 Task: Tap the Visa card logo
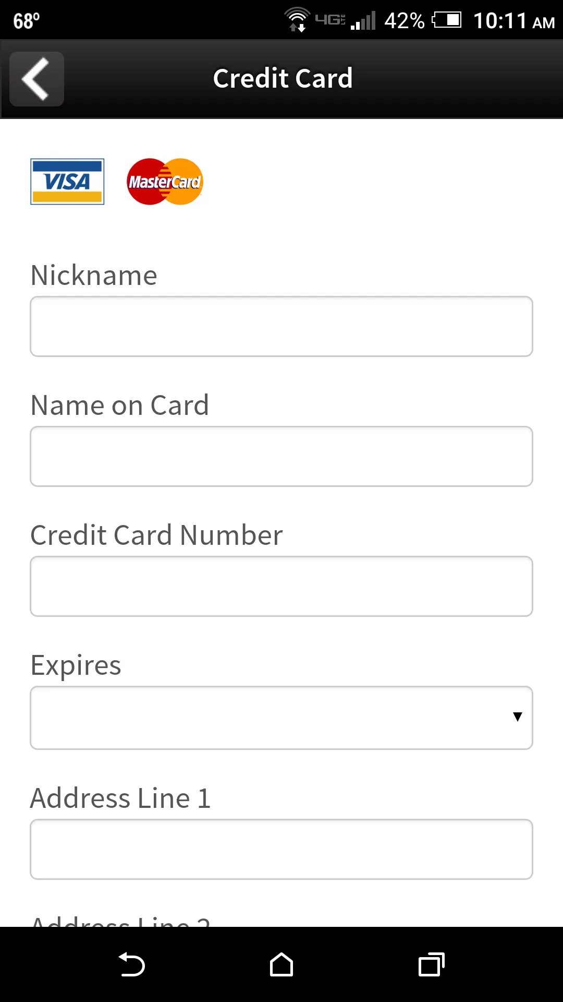tap(67, 182)
